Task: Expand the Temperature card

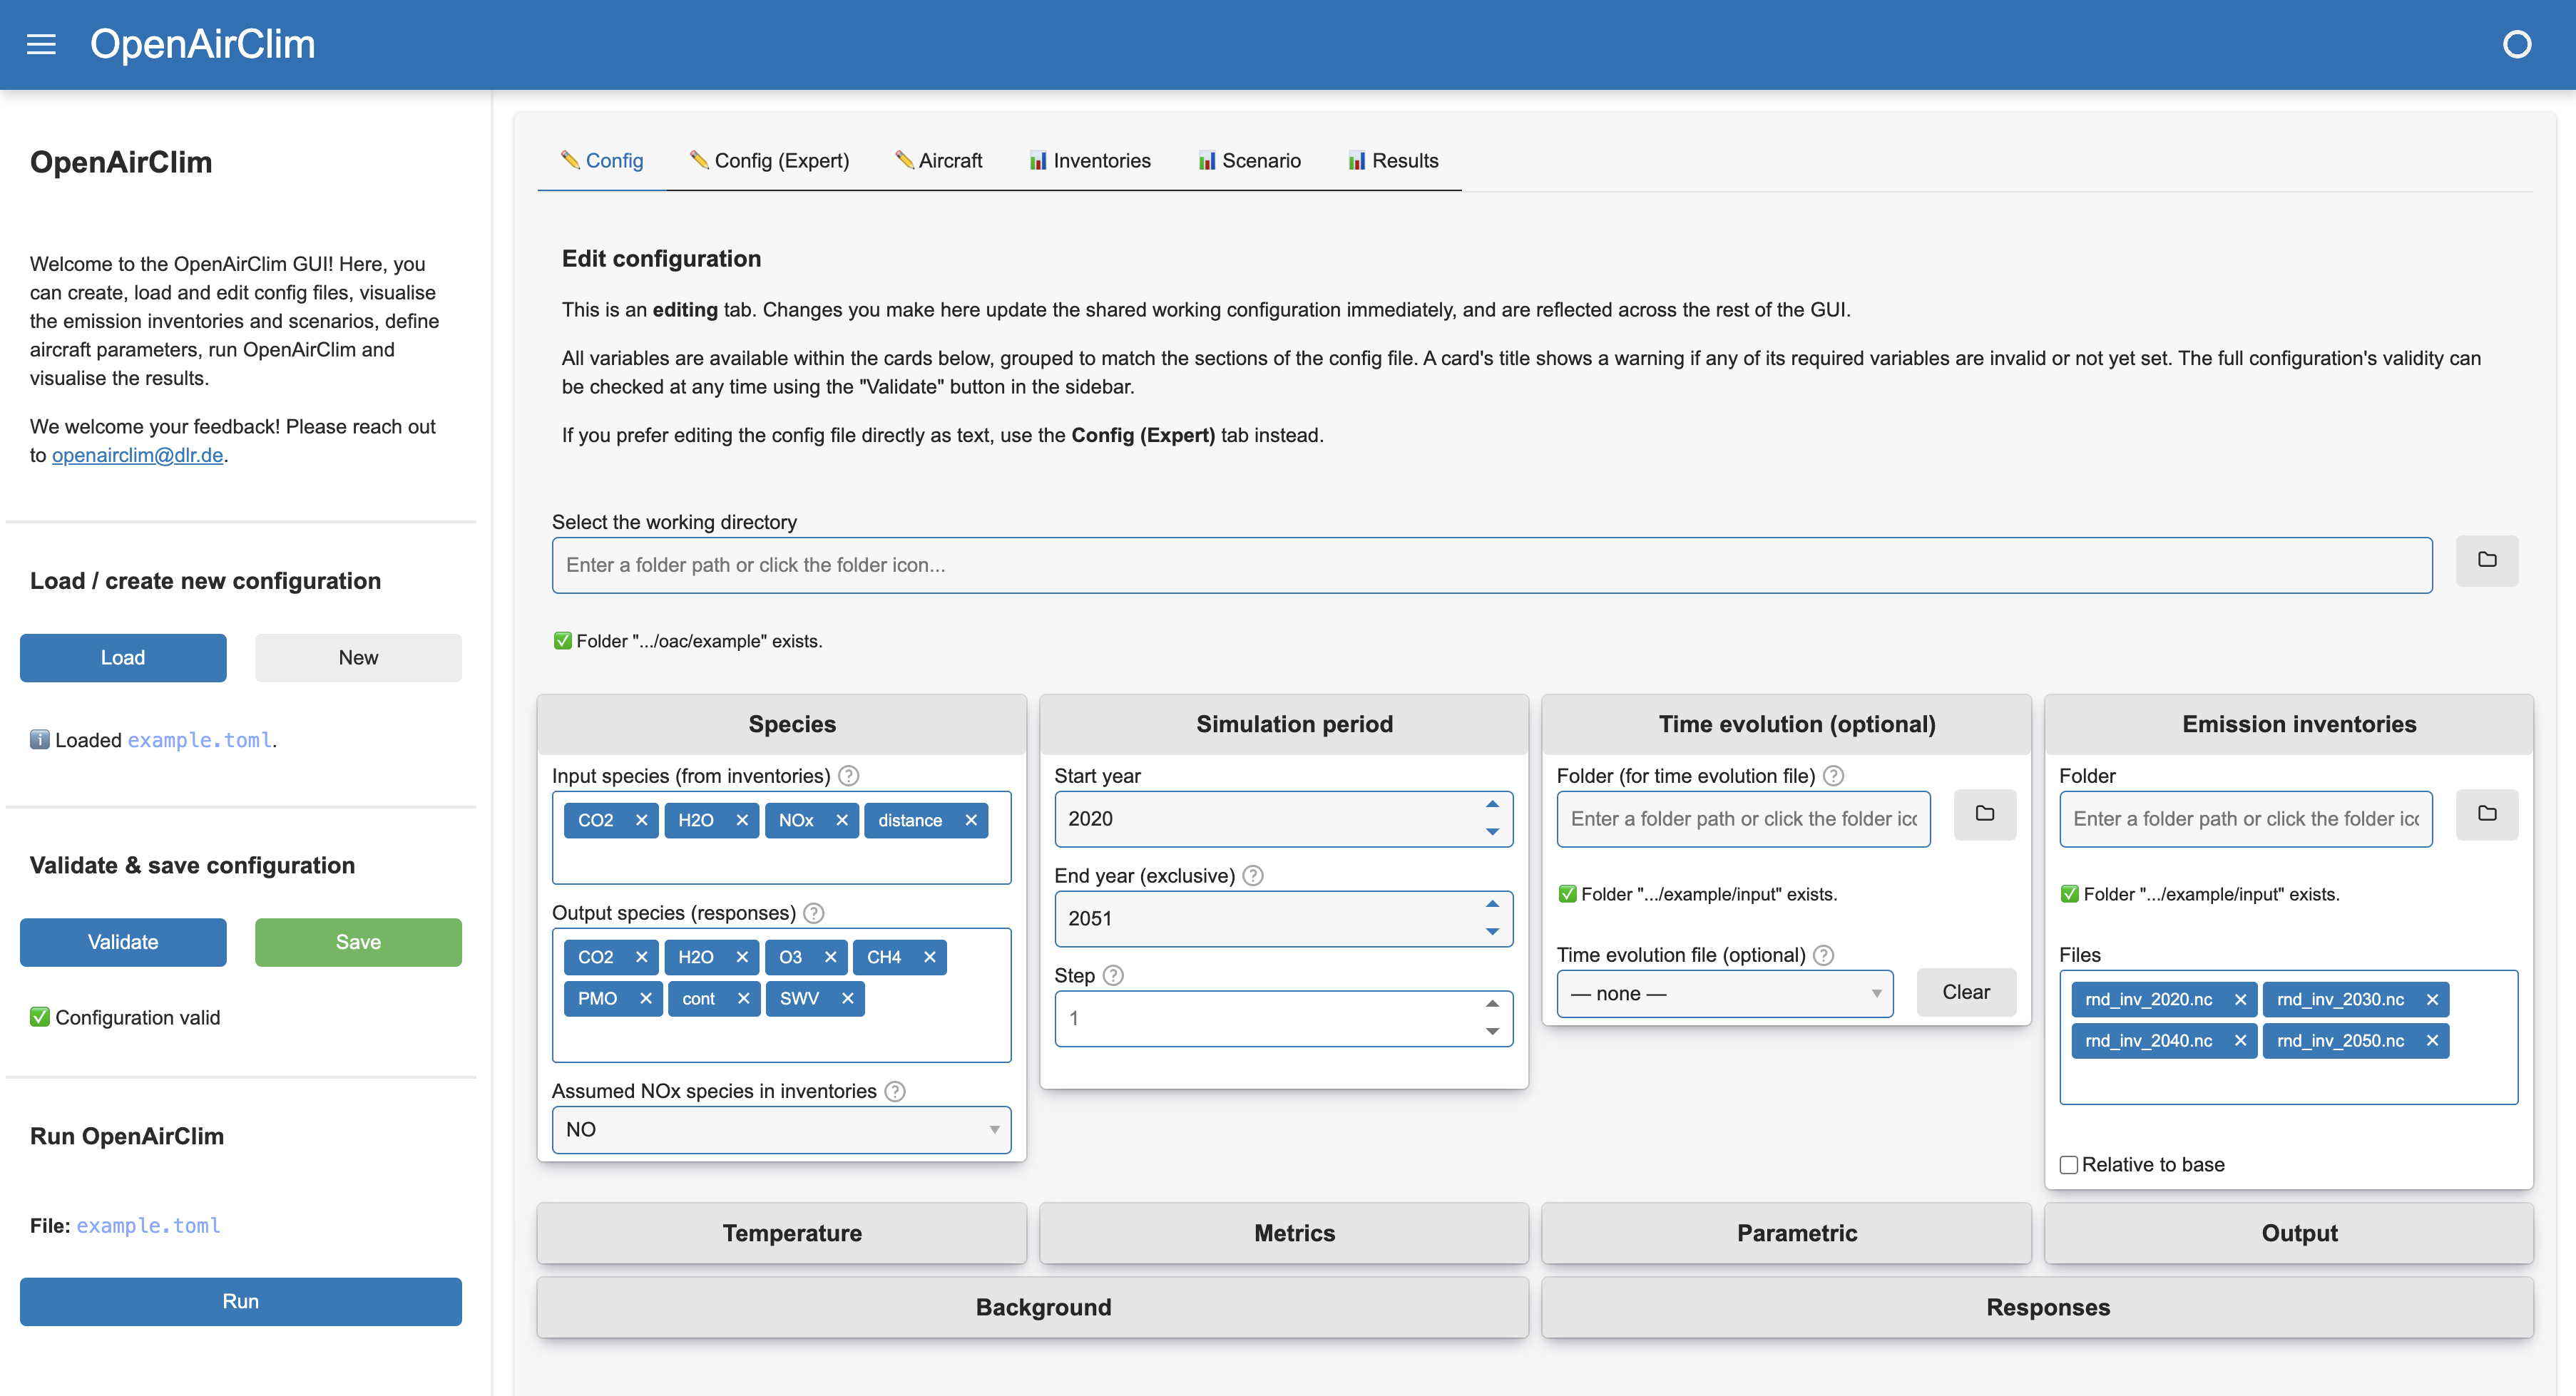Action: [x=781, y=1233]
